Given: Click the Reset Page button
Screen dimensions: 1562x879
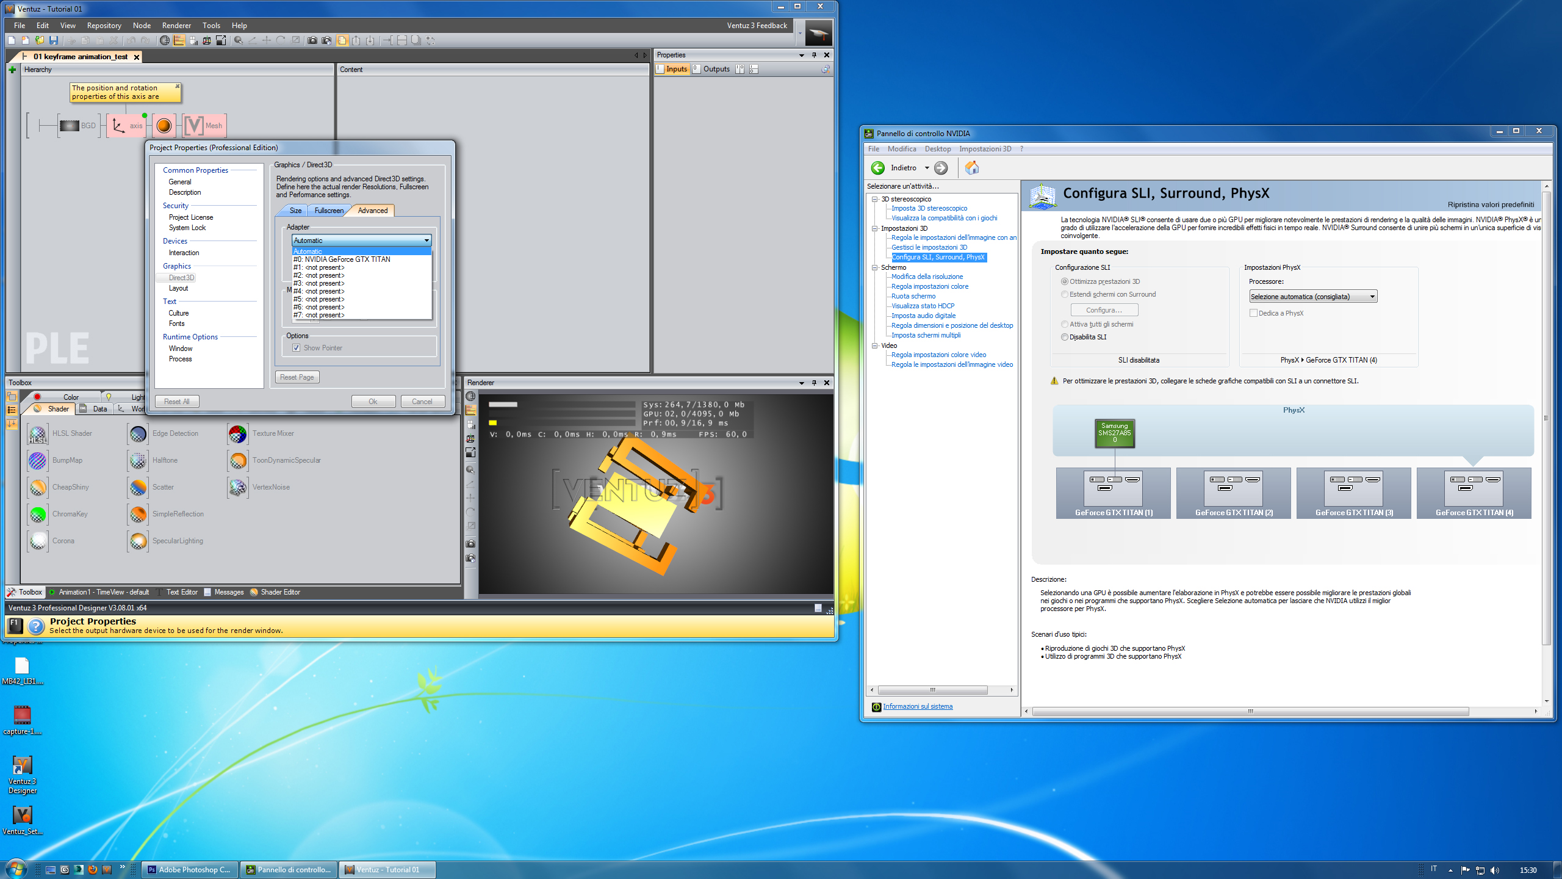Looking at the screenshot, I should pyautogui.click(x=297, y=377).
